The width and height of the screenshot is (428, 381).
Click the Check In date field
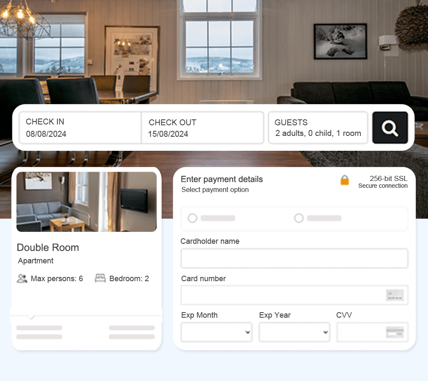[x=80, y=127]
